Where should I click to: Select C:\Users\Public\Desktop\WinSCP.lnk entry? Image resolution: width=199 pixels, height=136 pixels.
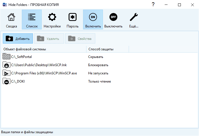coord(39,65)
